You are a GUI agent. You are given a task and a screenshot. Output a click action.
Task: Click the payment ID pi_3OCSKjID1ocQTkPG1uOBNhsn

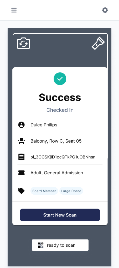coord(63,157)
